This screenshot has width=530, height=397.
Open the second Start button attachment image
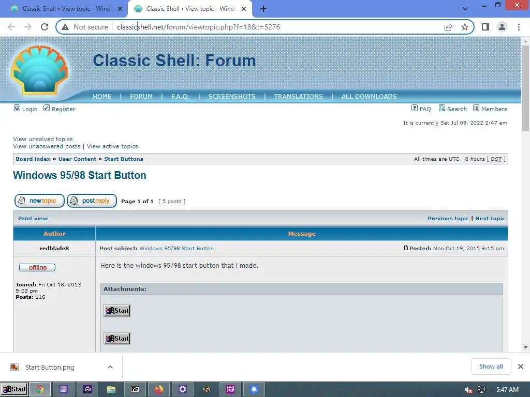pos(117,339)
